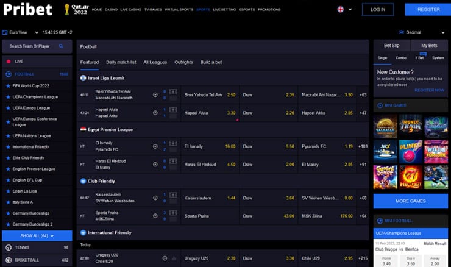This screenshot has height=267, width=451.
Task: Expand +103 markets for El Ismaily match
Action: coord(363,146)
